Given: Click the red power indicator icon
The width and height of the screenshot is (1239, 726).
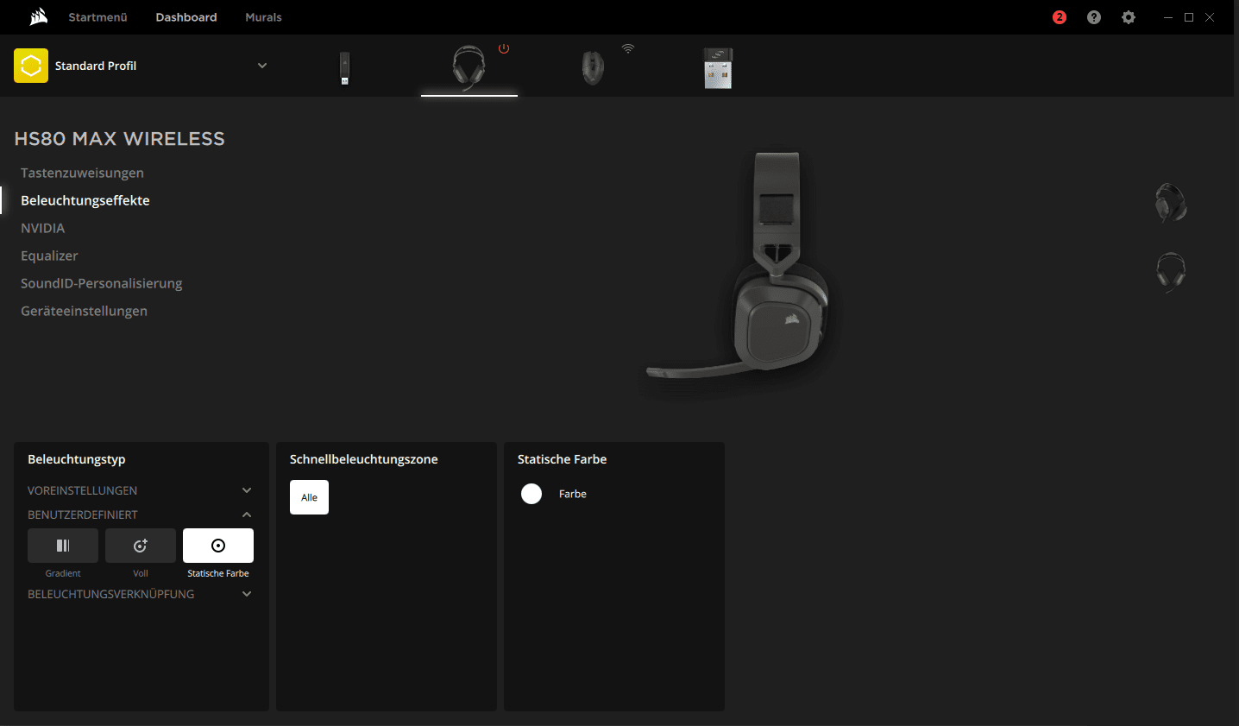Looking at the screenshot, I should click(504, 49).
